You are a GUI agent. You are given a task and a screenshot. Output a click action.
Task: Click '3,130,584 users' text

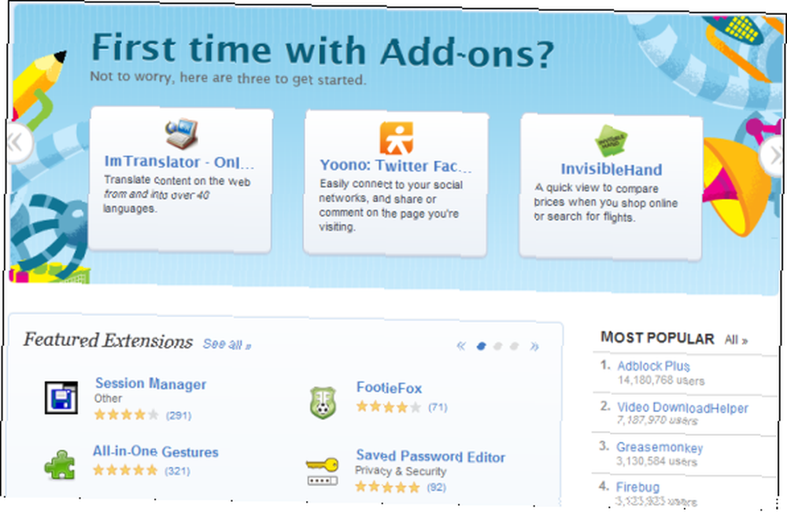tap(656, 461)
